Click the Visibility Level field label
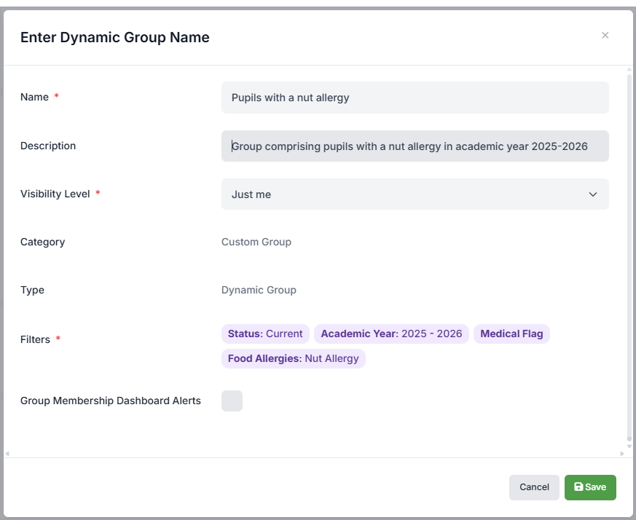This screenshot has height=520, width=636. (55, 194)
